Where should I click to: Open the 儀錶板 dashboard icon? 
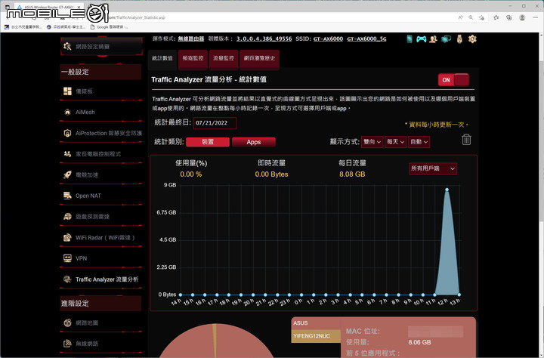(67, 91)
